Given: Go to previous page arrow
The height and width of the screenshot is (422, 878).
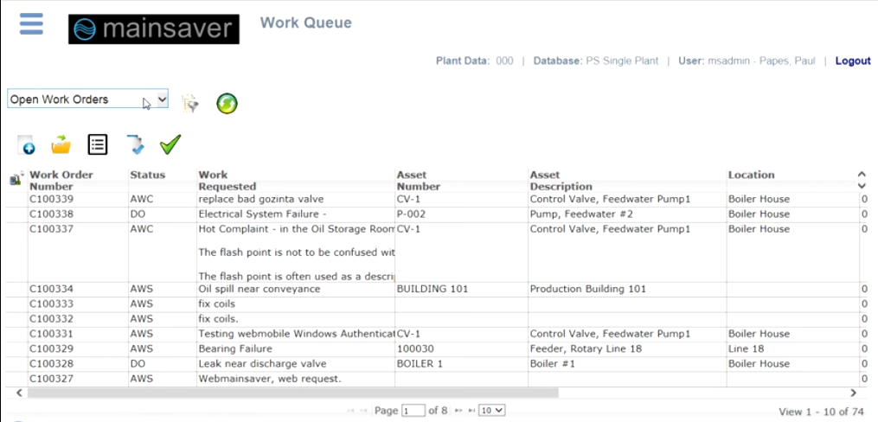Looking at the screenshot, I should point(364,410).
